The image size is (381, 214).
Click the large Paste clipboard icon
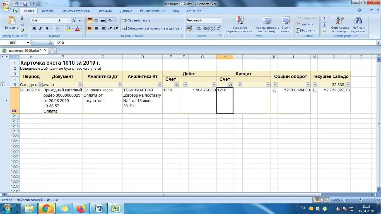click(x=11, y=21)
